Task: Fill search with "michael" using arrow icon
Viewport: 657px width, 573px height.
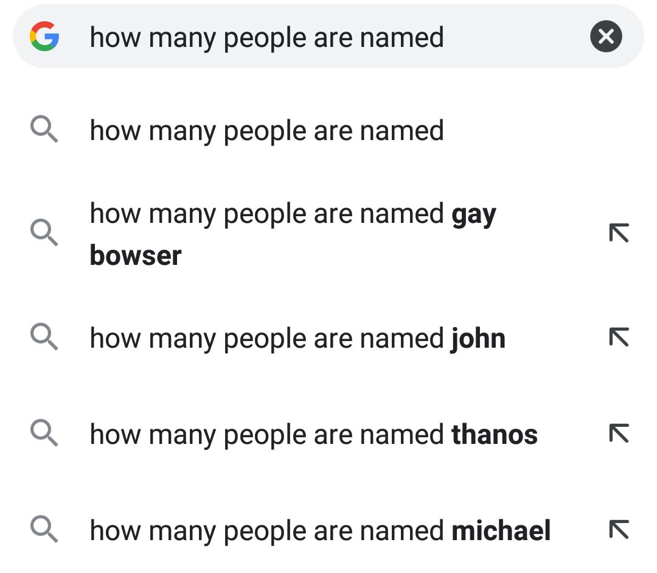Action: click(618, 529)
